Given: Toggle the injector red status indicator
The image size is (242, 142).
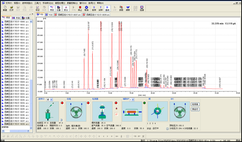Looking at the screenshot, I should [x=62, y=103].
